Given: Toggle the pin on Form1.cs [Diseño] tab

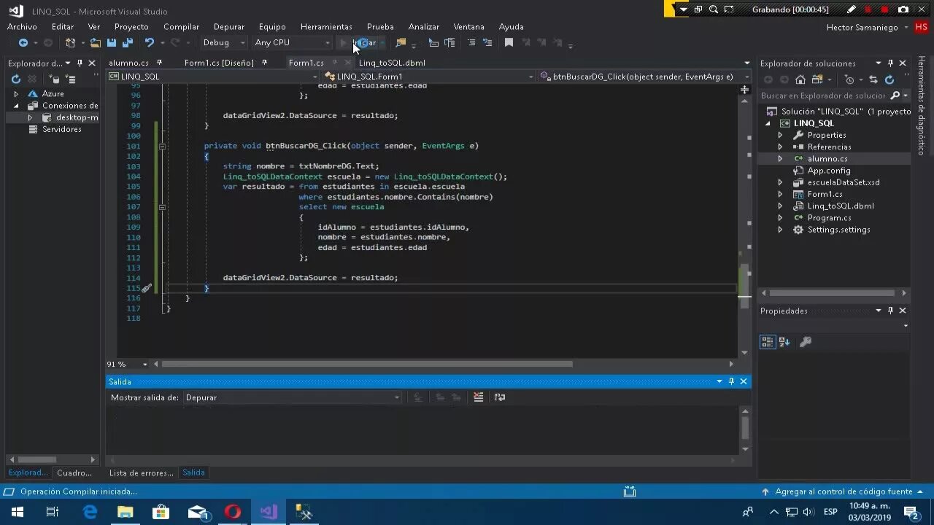Looking at the screenshot, I should 265,63.
